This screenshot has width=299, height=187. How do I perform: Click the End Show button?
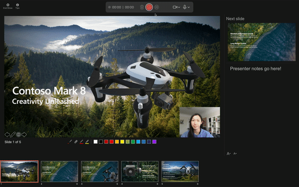(8, 6)
